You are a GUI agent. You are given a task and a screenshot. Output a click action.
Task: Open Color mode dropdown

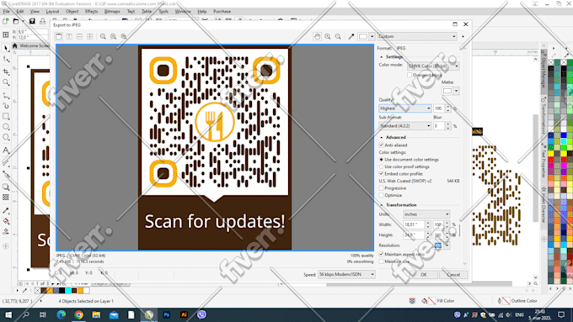pos(433,66)
